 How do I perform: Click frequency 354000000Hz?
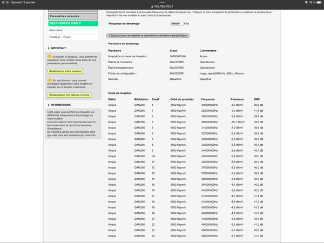coord(210,156)
